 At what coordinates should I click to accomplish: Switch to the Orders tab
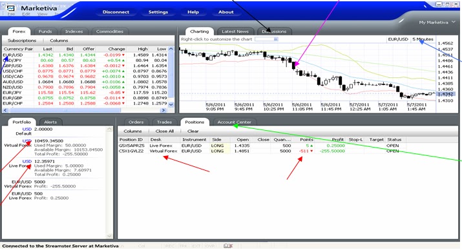136,122
